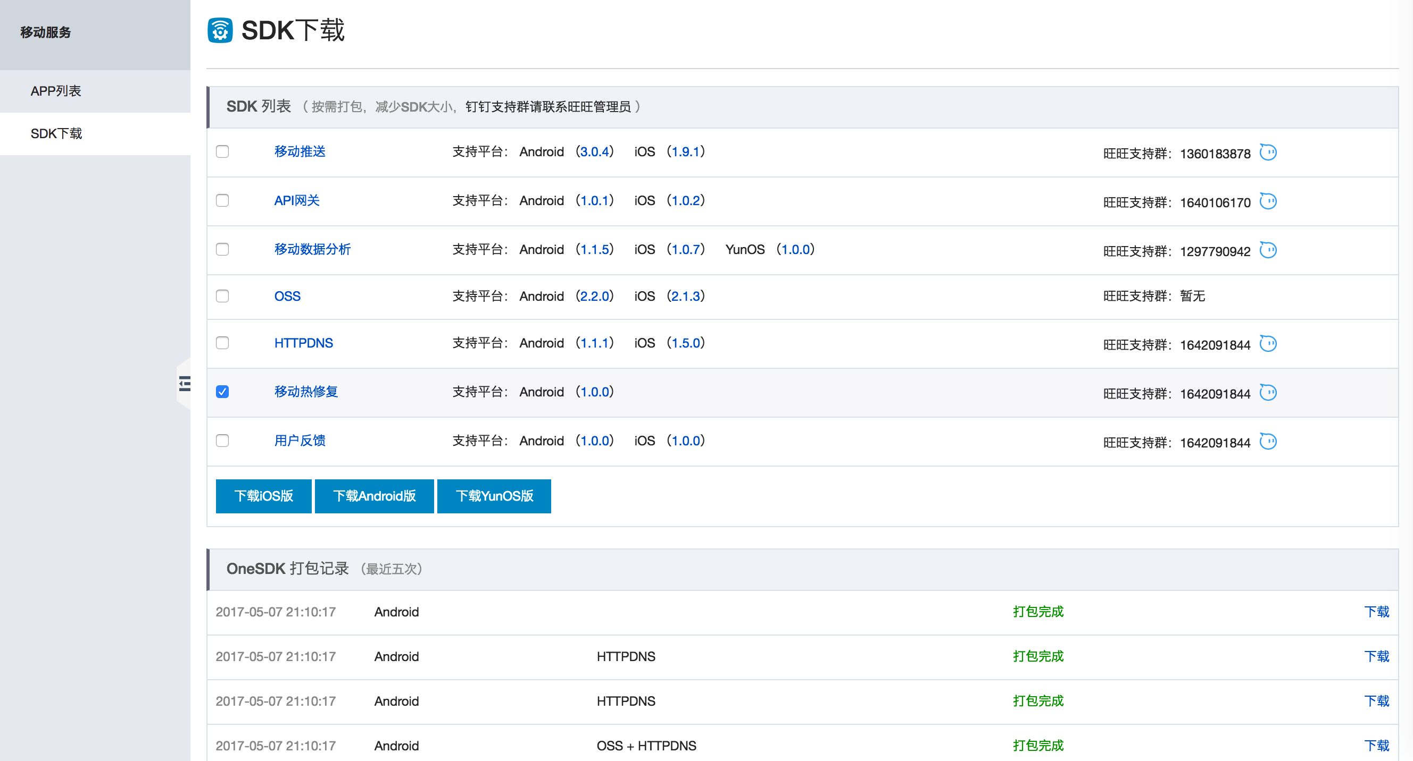This screenshot has height=761, width=1413.
Task: Collapse the sidebar using the edge handle
Action: click(184, 384)
